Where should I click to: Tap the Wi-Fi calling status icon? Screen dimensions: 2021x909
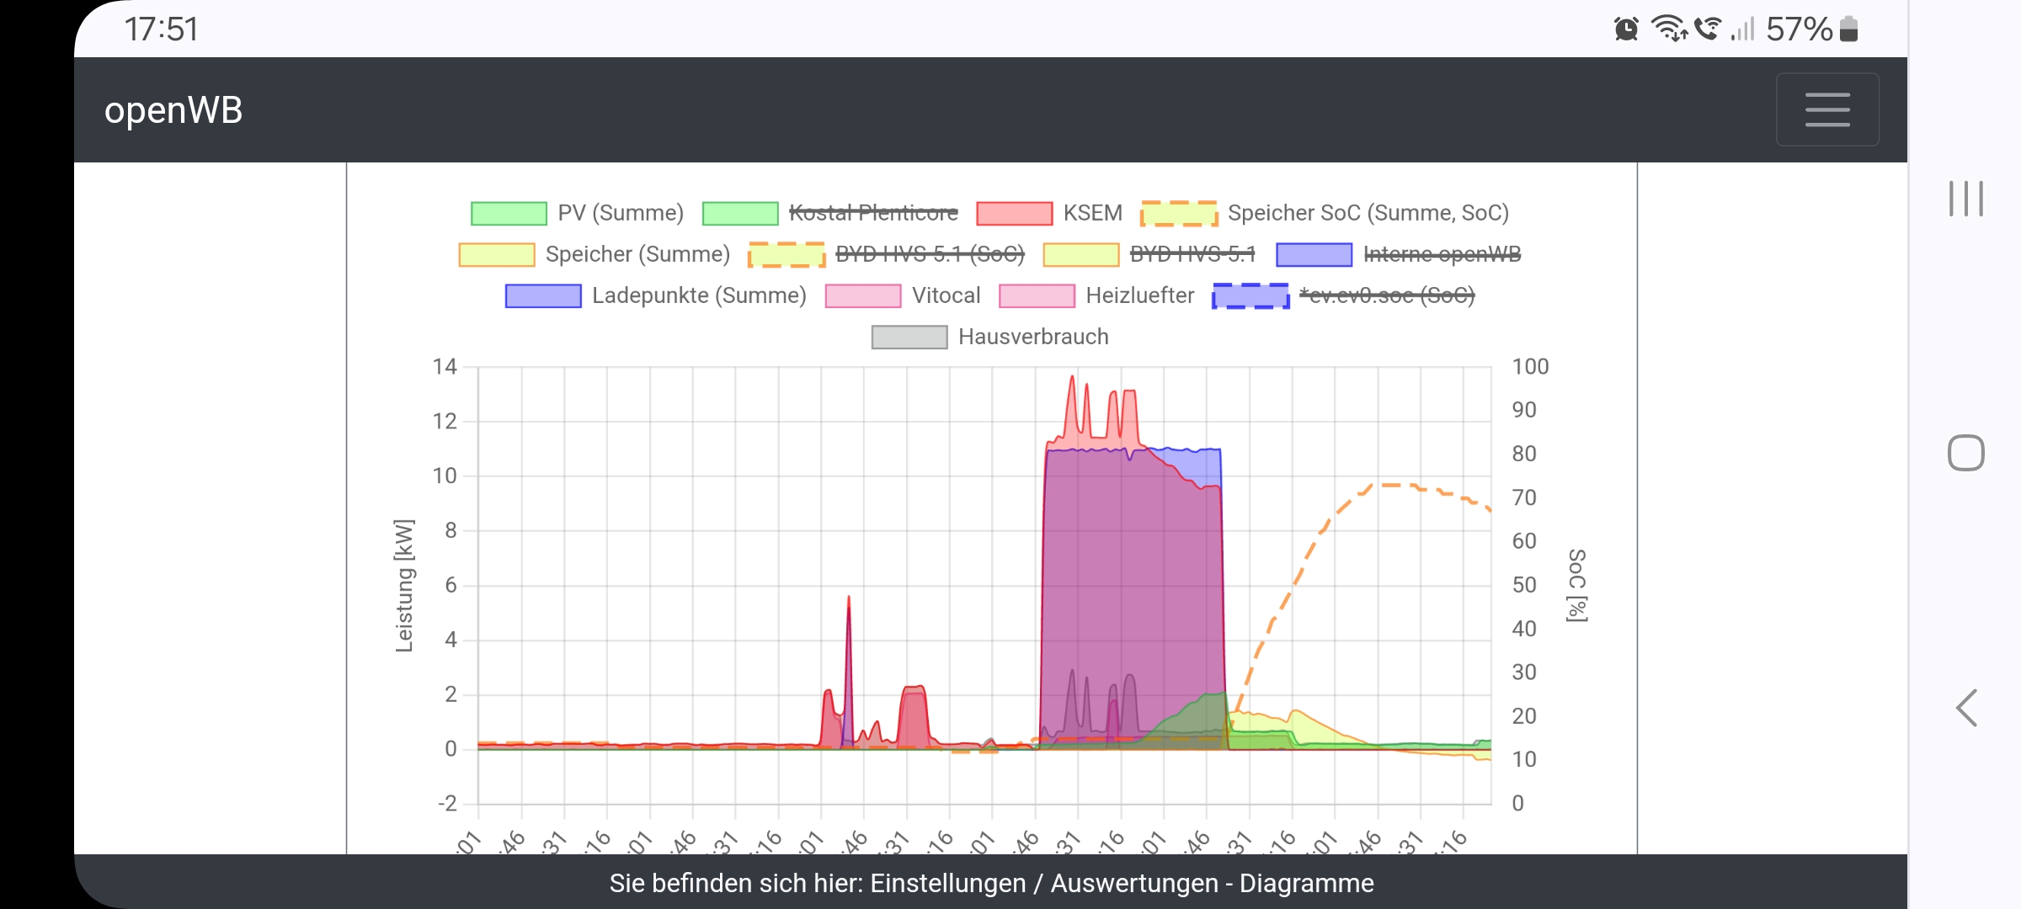1707,29
